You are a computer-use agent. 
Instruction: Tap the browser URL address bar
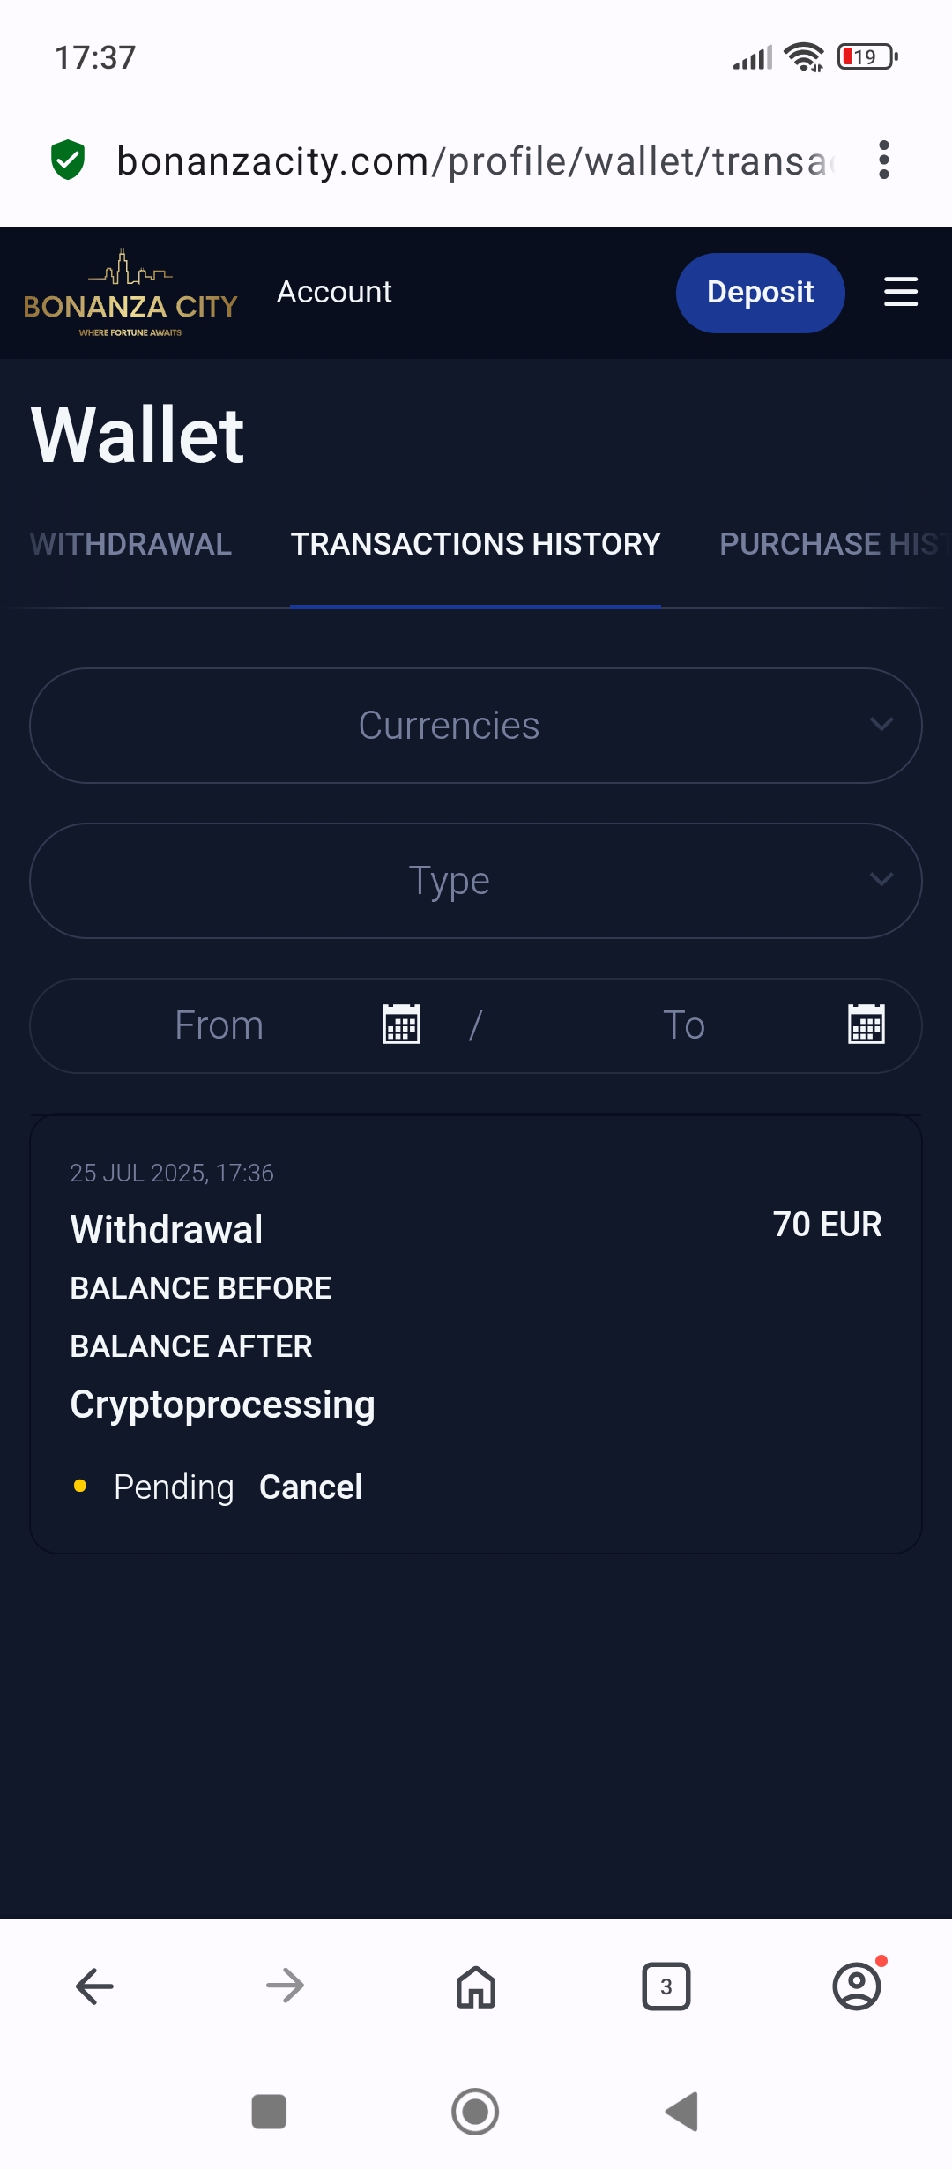pos(476,161)
